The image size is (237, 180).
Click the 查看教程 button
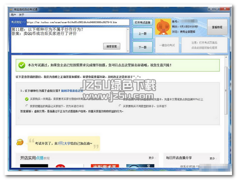(217, 27)
